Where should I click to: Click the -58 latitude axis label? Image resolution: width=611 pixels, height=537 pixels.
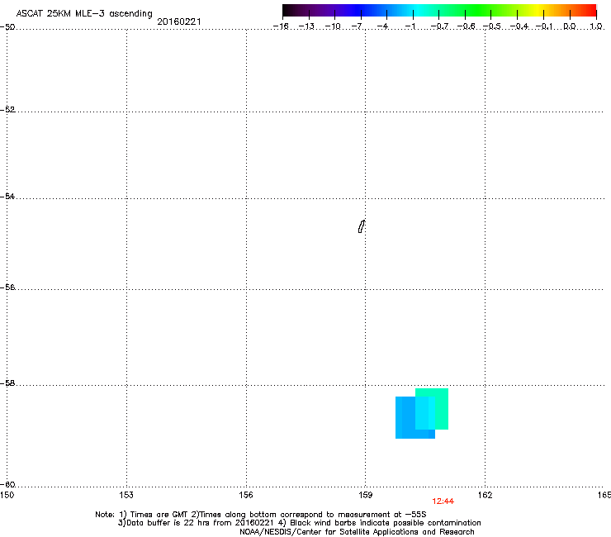[x=7, y=383]
